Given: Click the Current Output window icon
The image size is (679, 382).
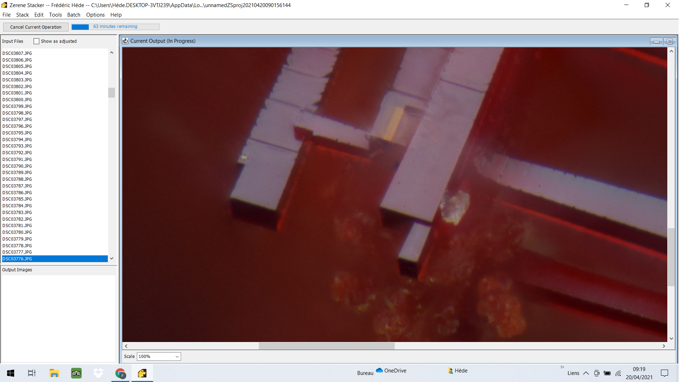Looking at the screenshot, I should (125, 41).
